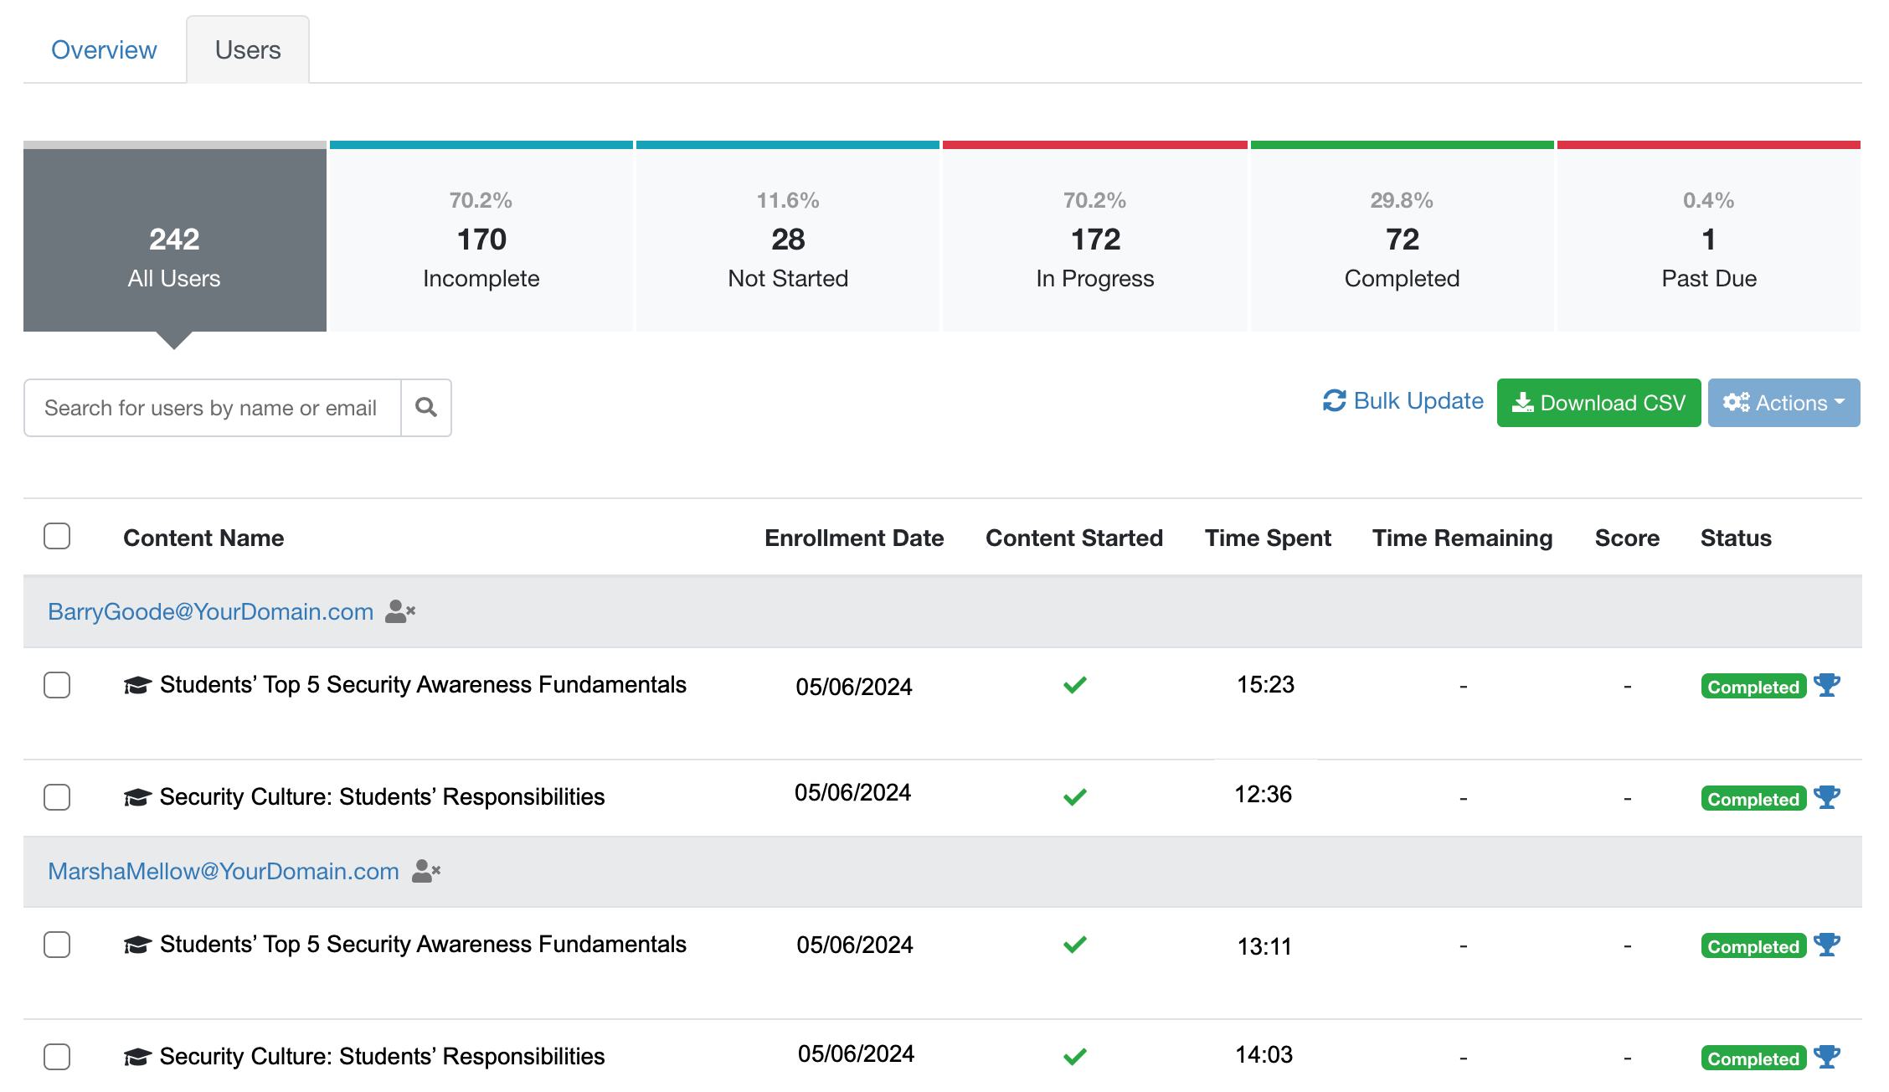Open the Actions dropdown
The image size is (1889, 1092).
1783,403
